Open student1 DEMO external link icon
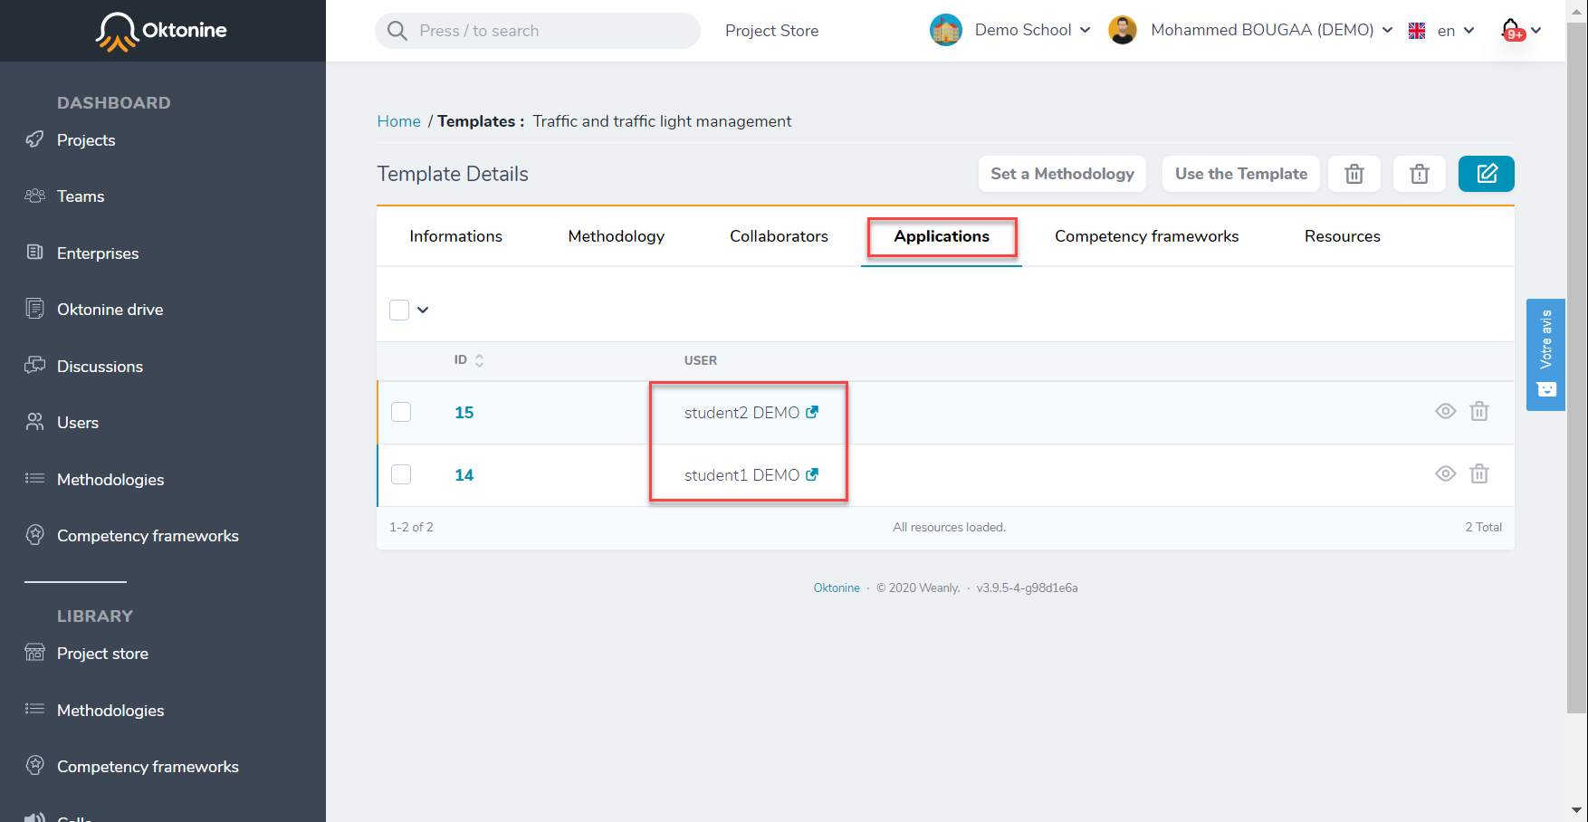 812,474
